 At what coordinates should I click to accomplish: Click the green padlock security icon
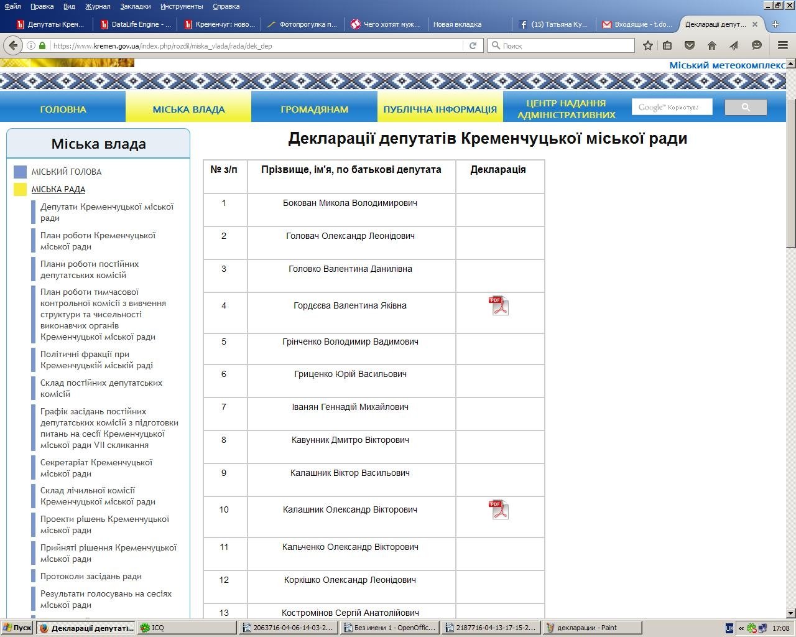pyautogui.click(x=42, y=45)
